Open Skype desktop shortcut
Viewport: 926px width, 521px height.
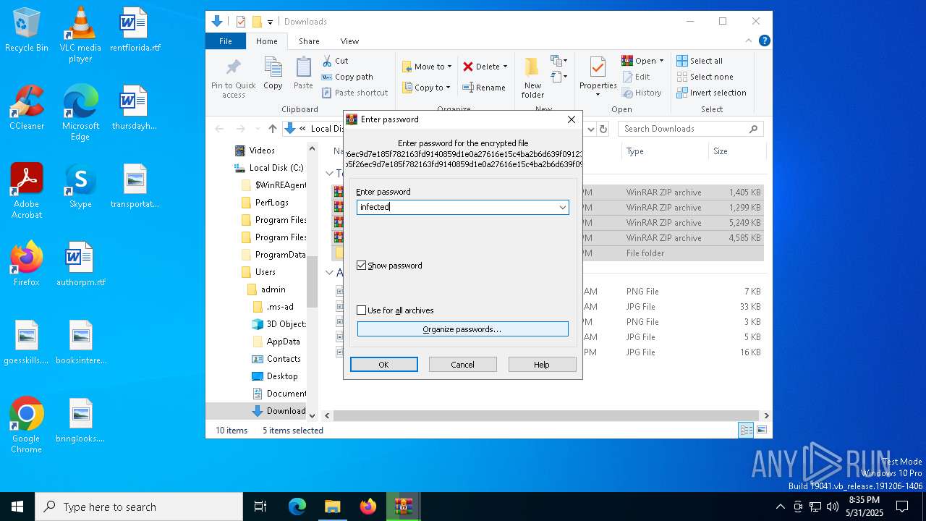tap(80, 185)
